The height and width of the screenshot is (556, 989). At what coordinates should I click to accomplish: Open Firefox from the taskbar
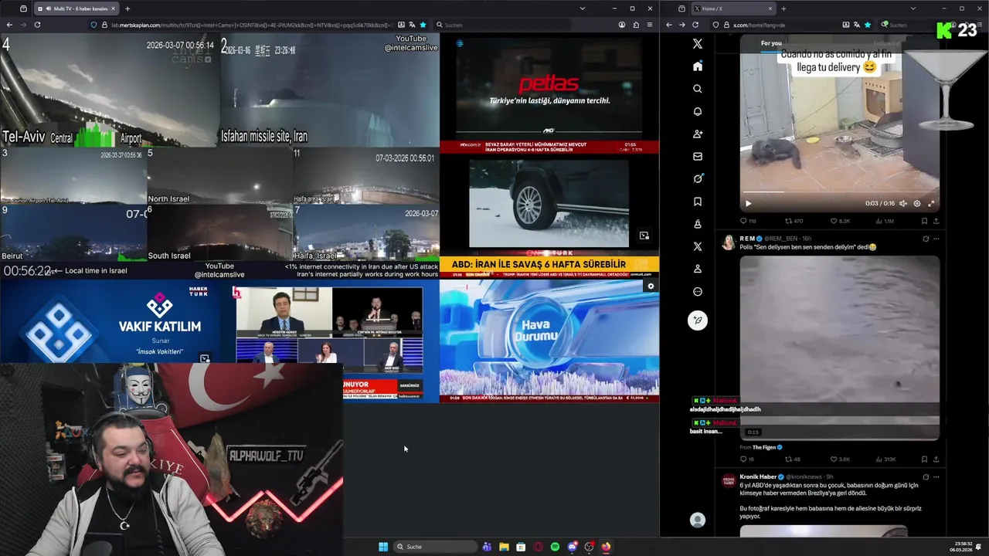click(606, 547)
